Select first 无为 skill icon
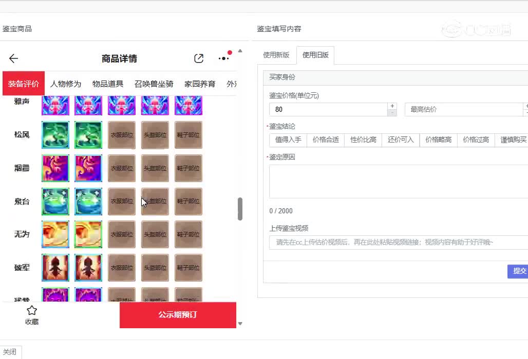This screenshot has height=359, width=528. pos(55,234)
